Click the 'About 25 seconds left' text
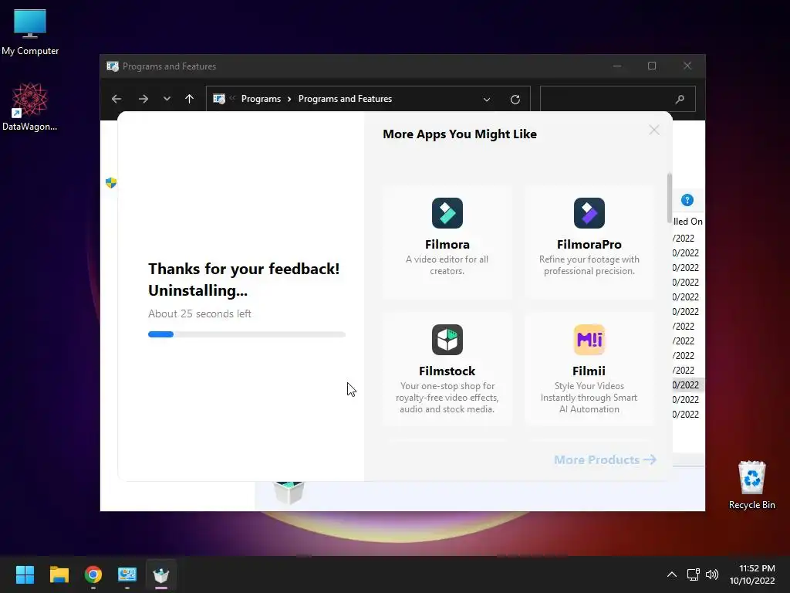790x593 pixels. point(200,313)
